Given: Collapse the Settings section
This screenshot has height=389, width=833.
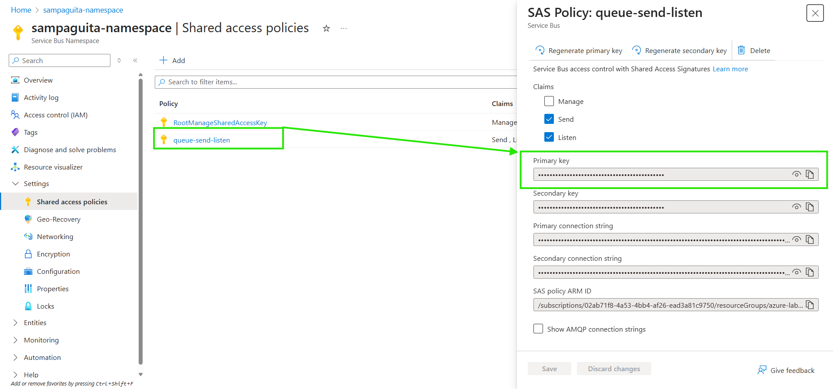Looking at the screenshot, I should pos(16,183).
